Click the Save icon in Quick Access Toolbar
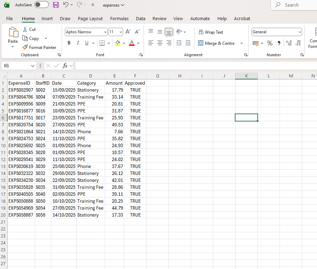The height and width of the screenshot is (269, 317). tap(55, 5)
